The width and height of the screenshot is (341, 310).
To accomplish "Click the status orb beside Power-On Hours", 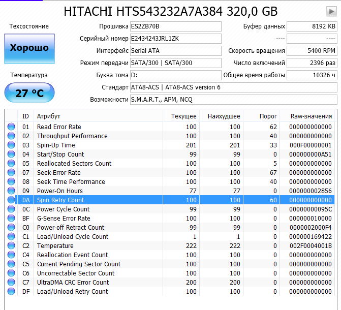I will pos(11,191).
